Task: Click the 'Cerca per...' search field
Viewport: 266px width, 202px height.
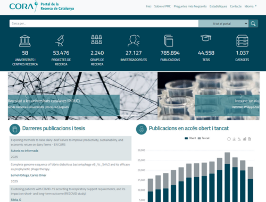Action: click(104, 23)
